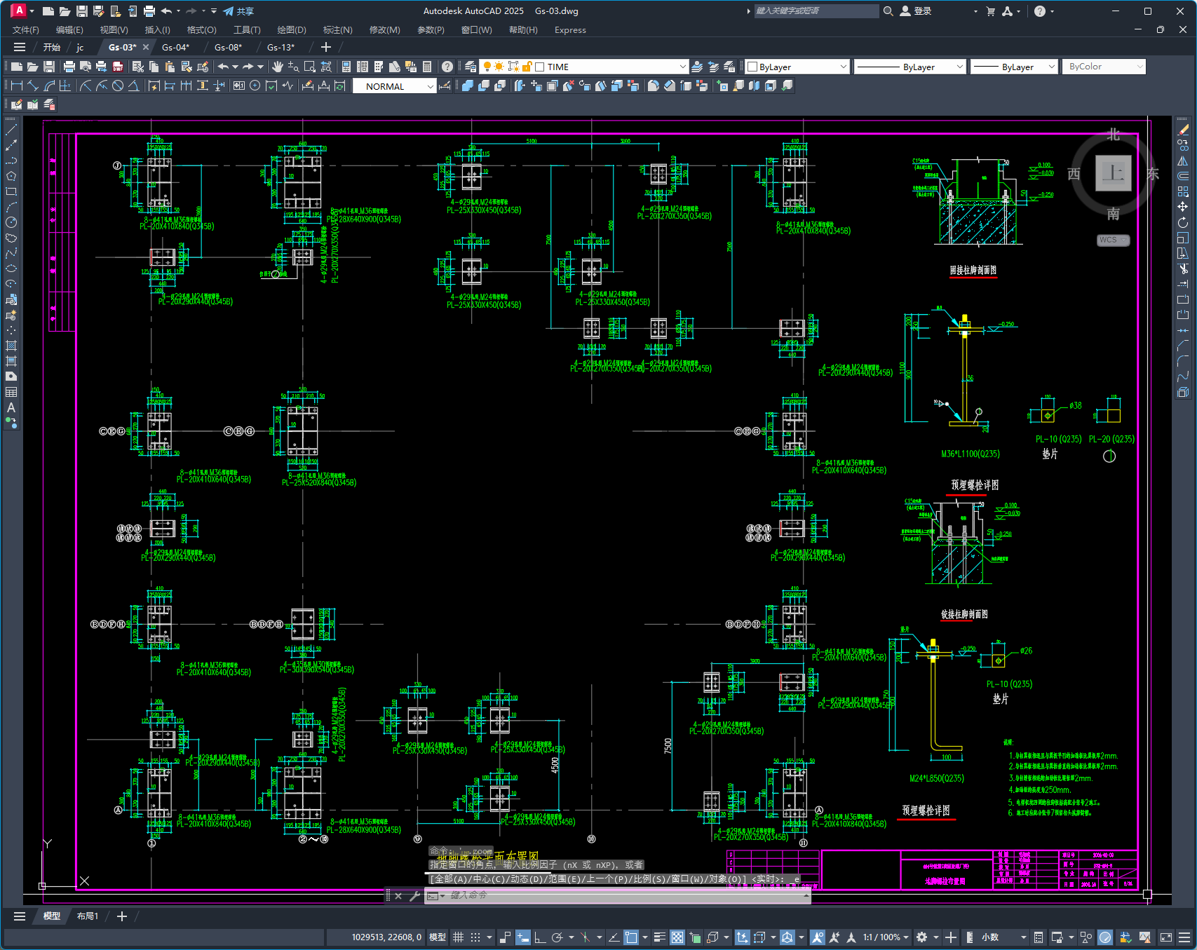Toggle lineweight display in status bar
Screen dimensions: 1197x950
(660, 937)
